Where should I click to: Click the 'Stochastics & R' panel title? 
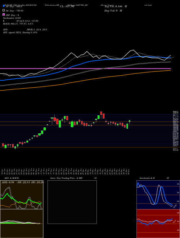(x=147, y=178)
